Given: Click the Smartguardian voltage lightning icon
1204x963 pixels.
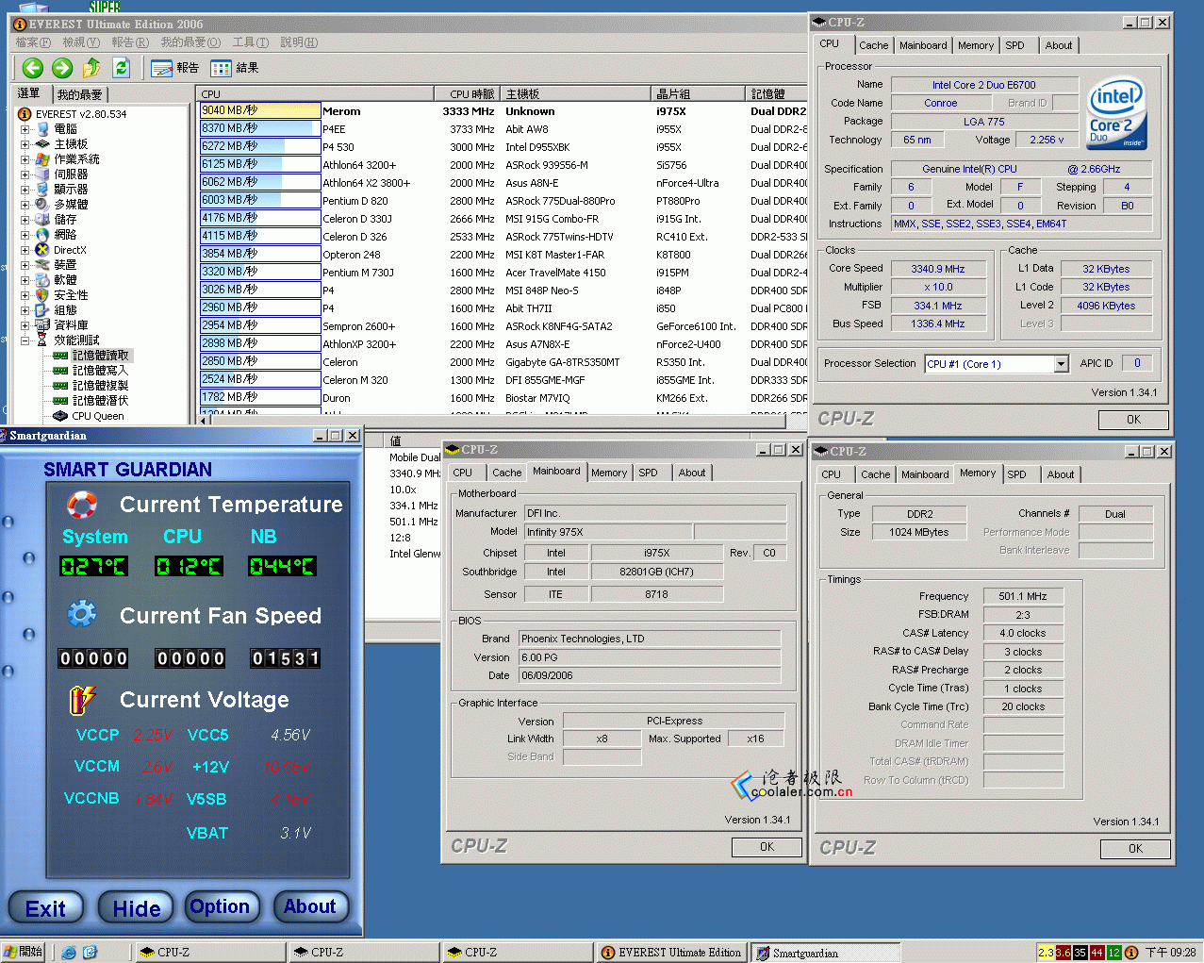Looking at the screenshot, I should (82, 700).
